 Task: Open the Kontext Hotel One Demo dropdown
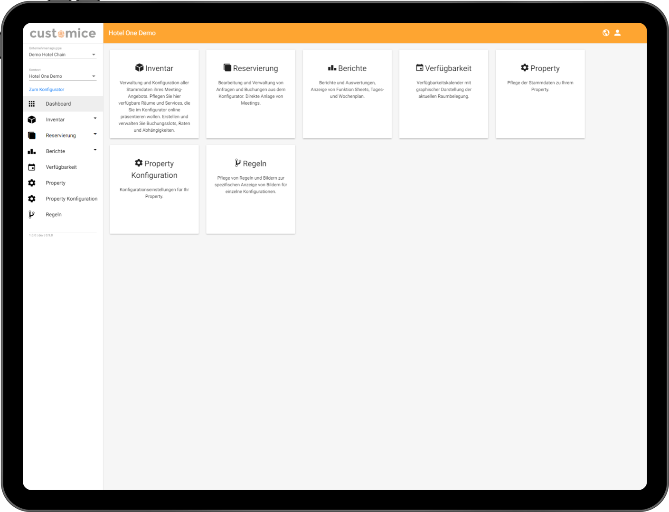click(x=62, y=76)
